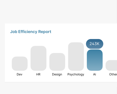Click the top of the HR bar

coord(38,47)
